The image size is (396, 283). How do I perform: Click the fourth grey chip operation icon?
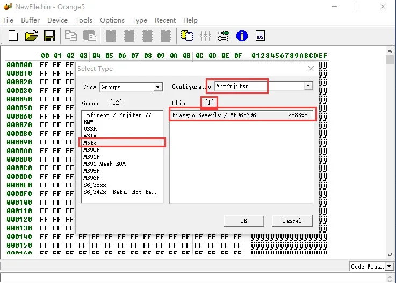pos(165,35)
